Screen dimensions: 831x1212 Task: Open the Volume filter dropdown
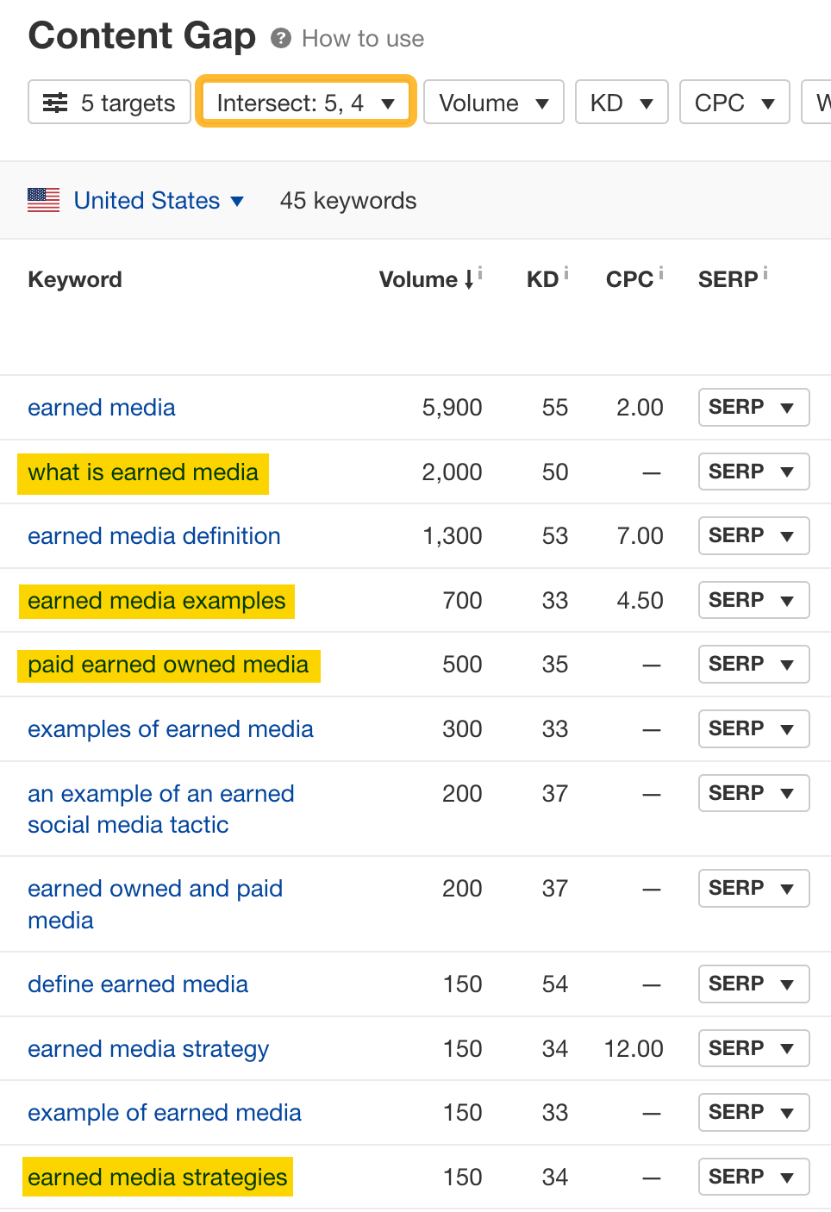(493, 102)
